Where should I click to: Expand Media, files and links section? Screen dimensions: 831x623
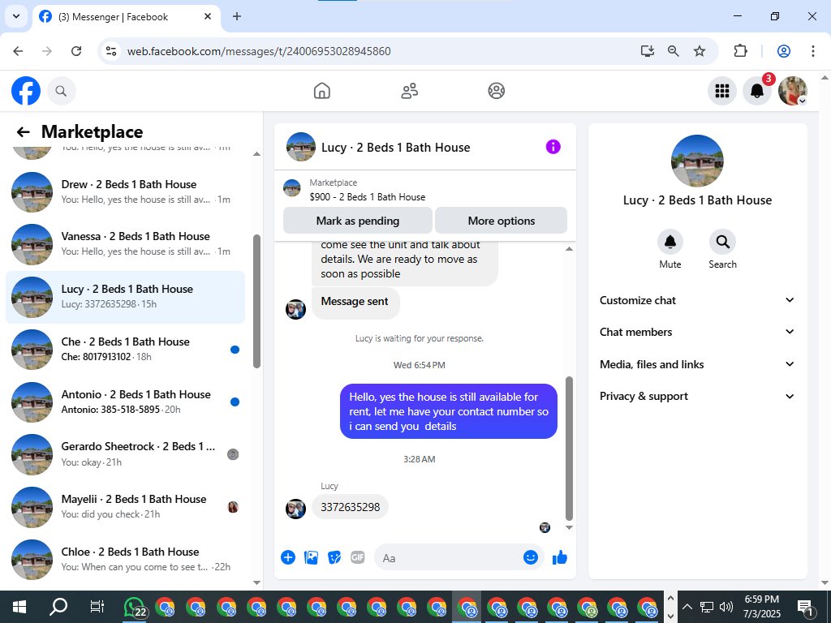[697, 364]
